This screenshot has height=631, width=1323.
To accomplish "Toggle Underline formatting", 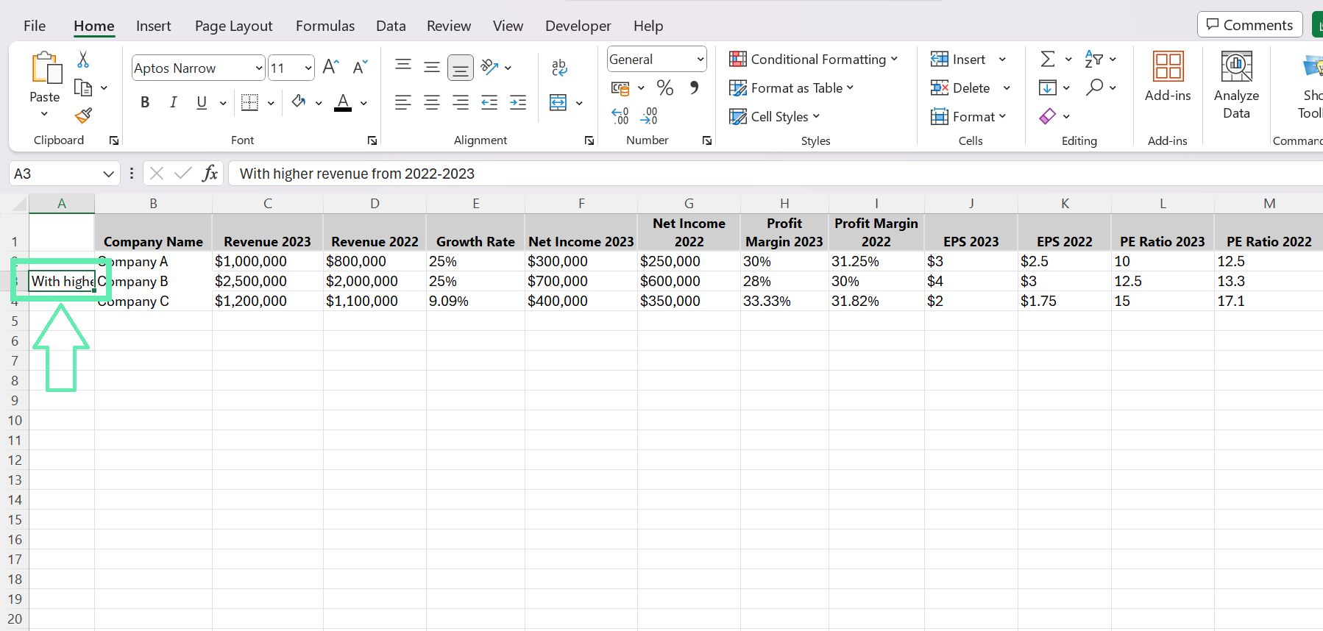I will coord(202,103).
